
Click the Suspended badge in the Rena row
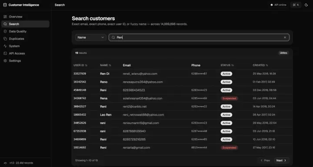pos(230,98)
